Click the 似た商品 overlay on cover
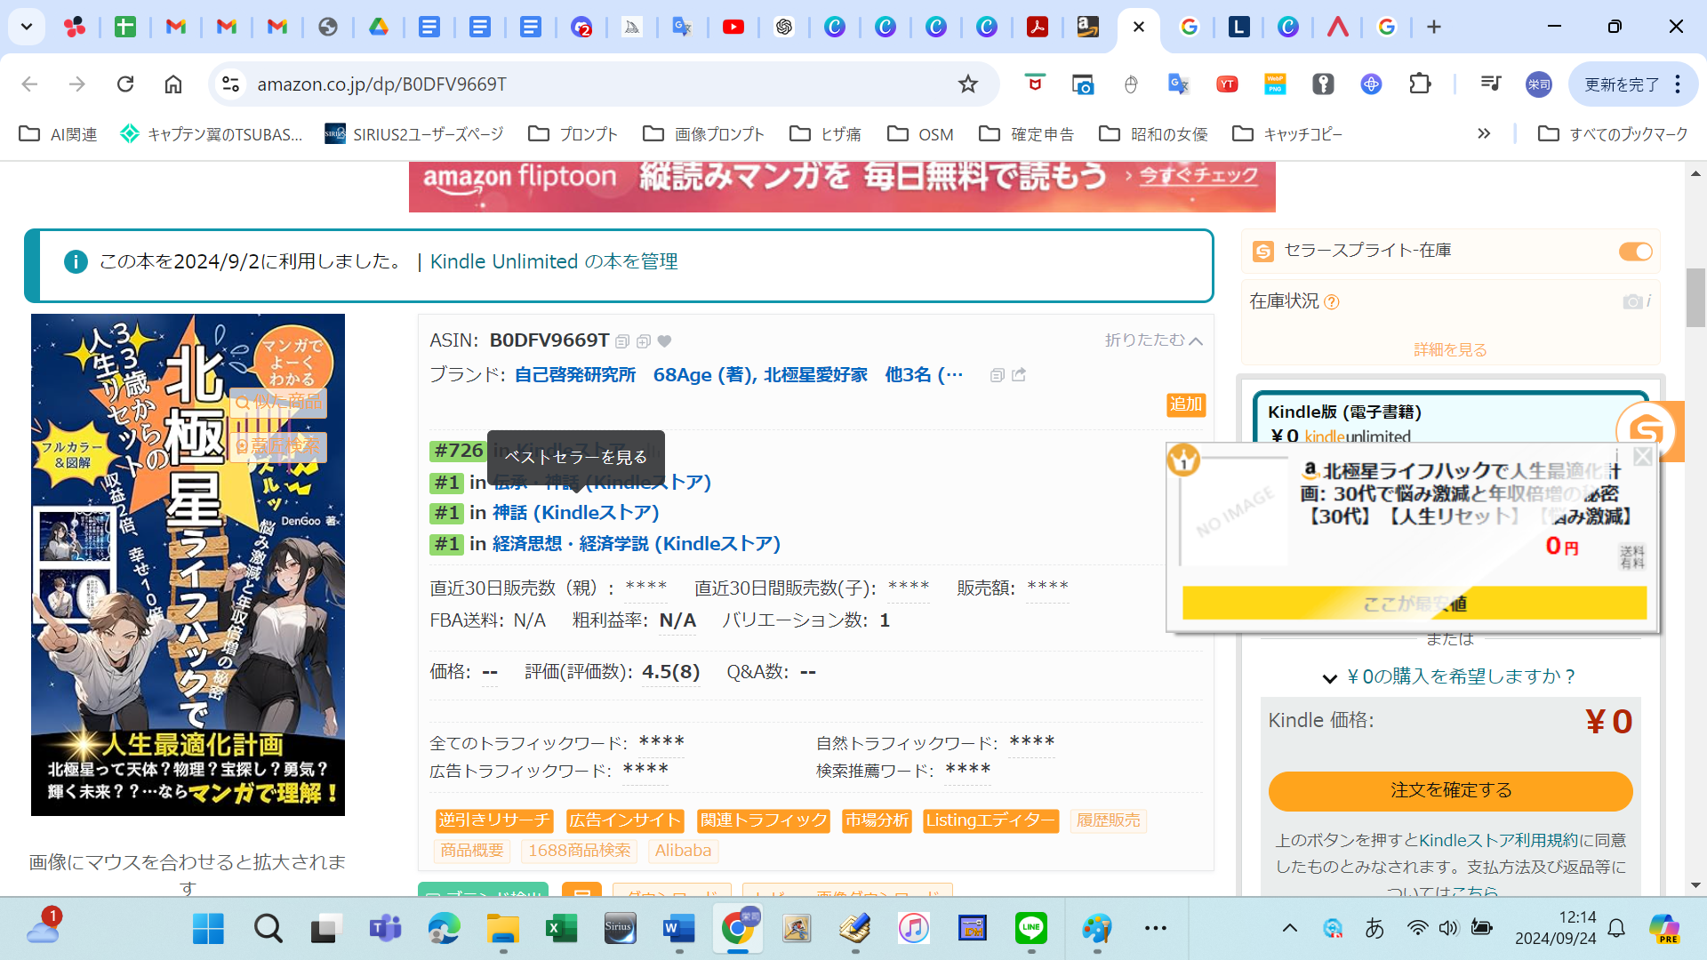The image size is (1707, 960). click(278, 402)
